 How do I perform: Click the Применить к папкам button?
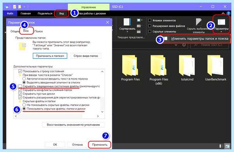pyautogui.click(x=50, y=56)
